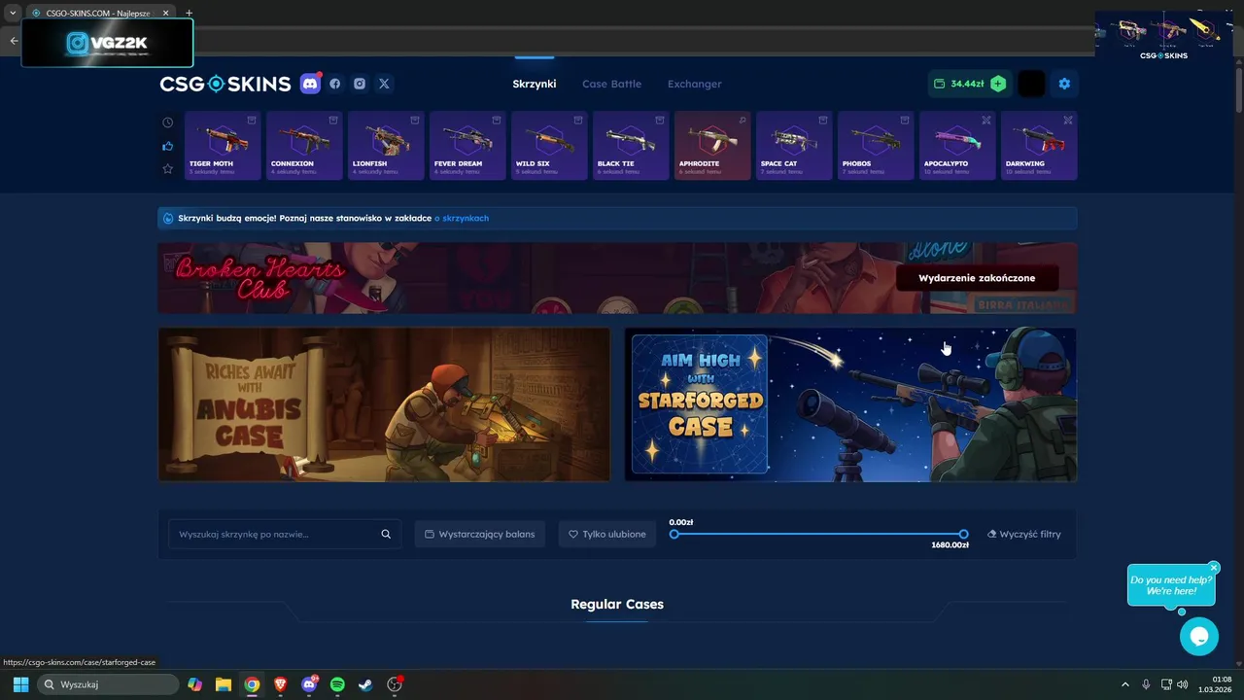Click the Windows taskbar Wyszukaj search box

[109, 684]
